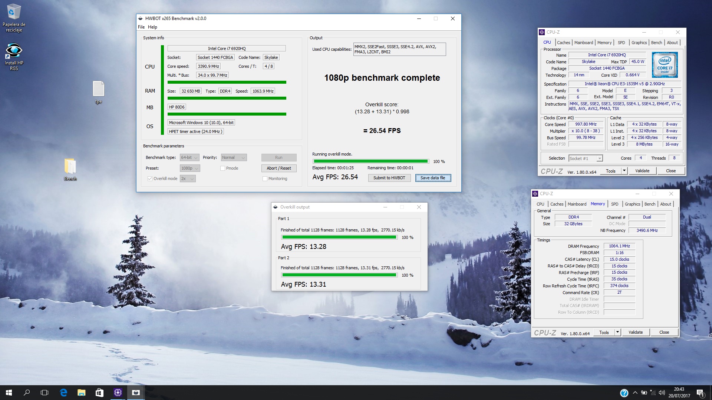Click Tools button in lower CPU-Z
Image resolution: width=712 pixels, height=400 pixels.
[604, 332]
